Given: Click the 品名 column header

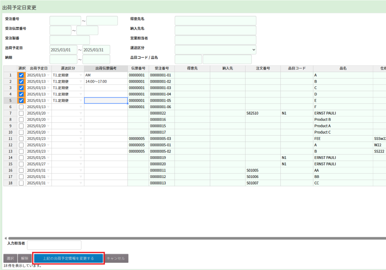Looking at the screenshot, I should tap(343, 68).
